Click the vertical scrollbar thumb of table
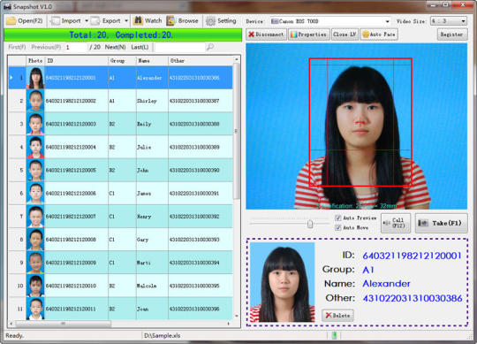The height and width of the screenshot is (344, 477). 237,131
